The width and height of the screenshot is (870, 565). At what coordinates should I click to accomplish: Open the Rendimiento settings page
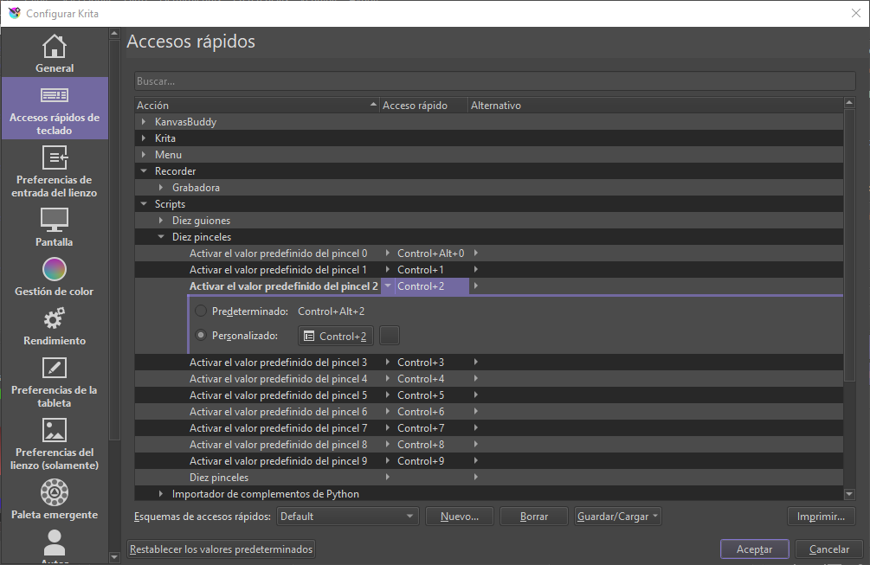tap(55, 326)
